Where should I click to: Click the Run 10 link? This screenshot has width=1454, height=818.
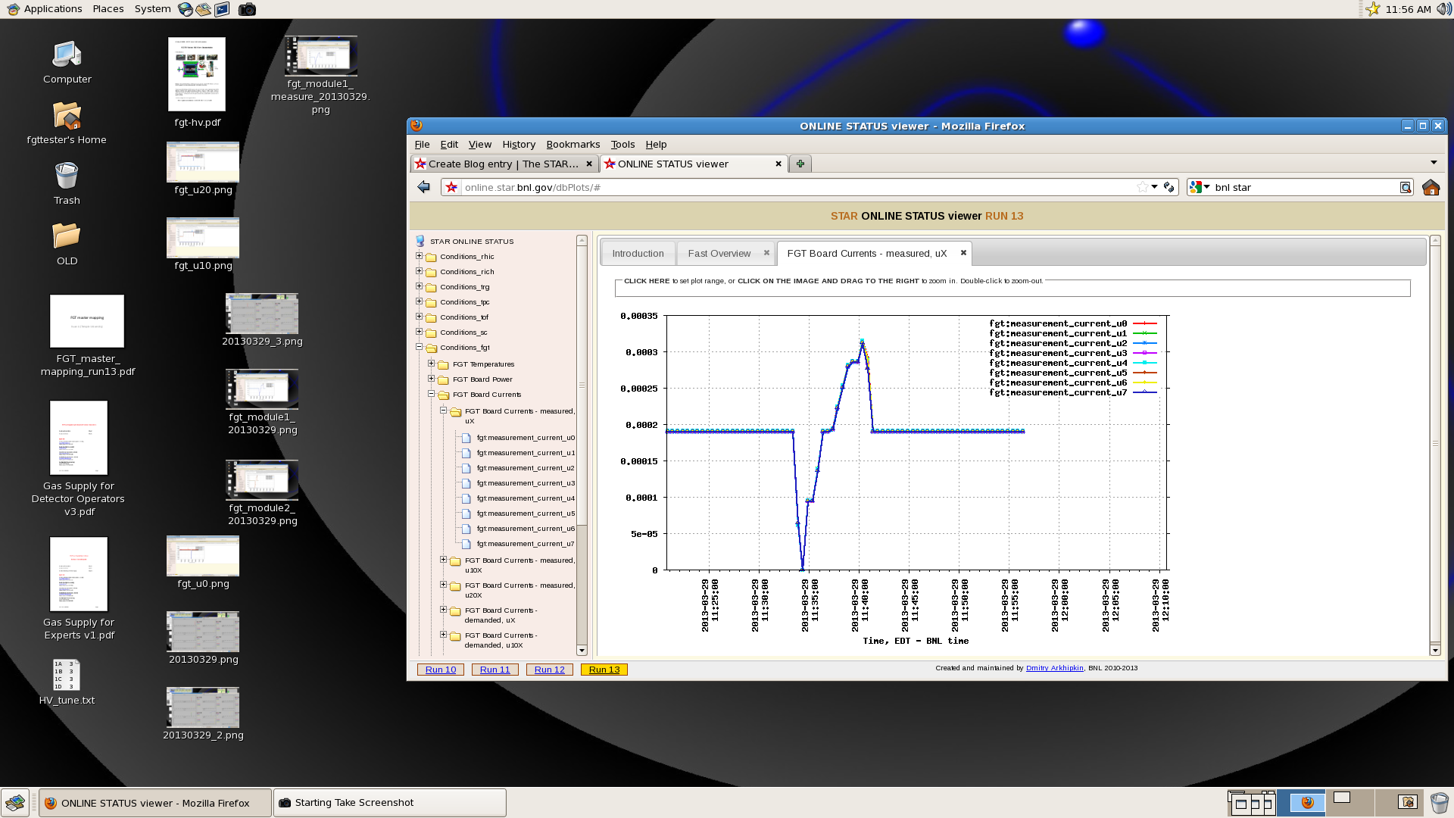pos(441,670)
